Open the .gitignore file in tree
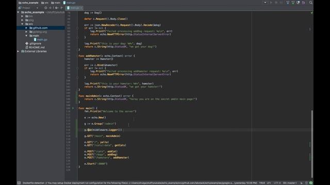The width and height of the screenshot is (330, 185). click(x=33, y=43)
